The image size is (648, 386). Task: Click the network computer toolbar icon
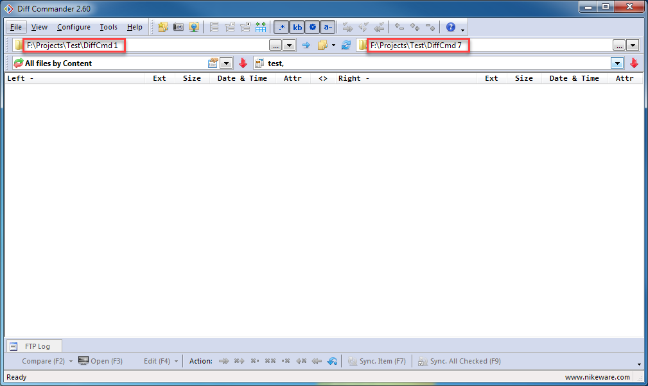click(194, 27)
